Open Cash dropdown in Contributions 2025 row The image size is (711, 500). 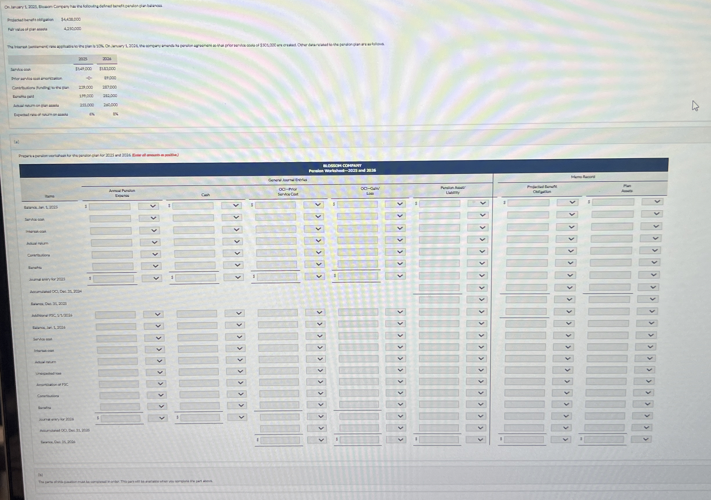tap(233, 253)
